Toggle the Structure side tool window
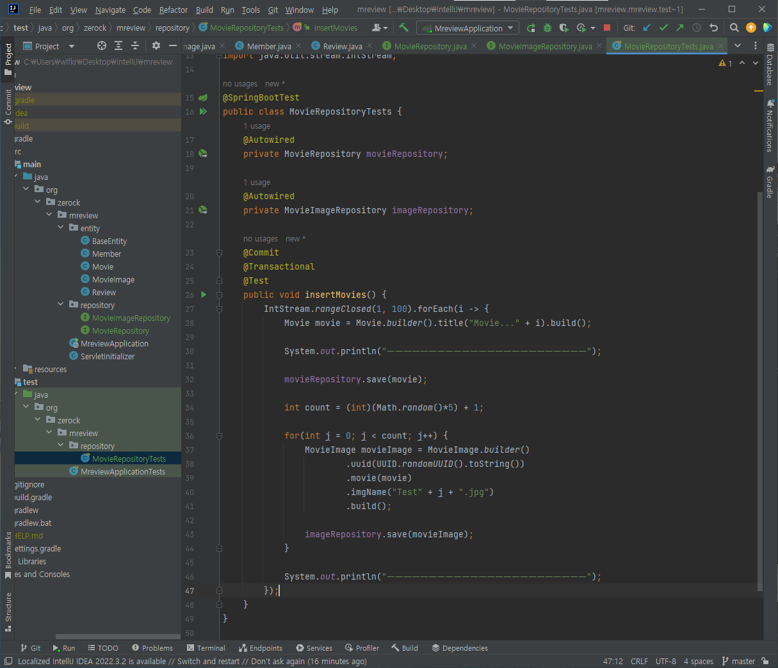Screen dimensions: 778x668 pos(8,612)
